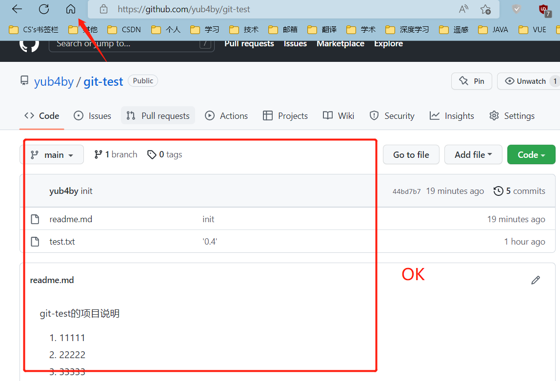The image size is (560, 381).
Task: Open the 5 commits history link
Action: pyautogui.click(x=520, y=191)
